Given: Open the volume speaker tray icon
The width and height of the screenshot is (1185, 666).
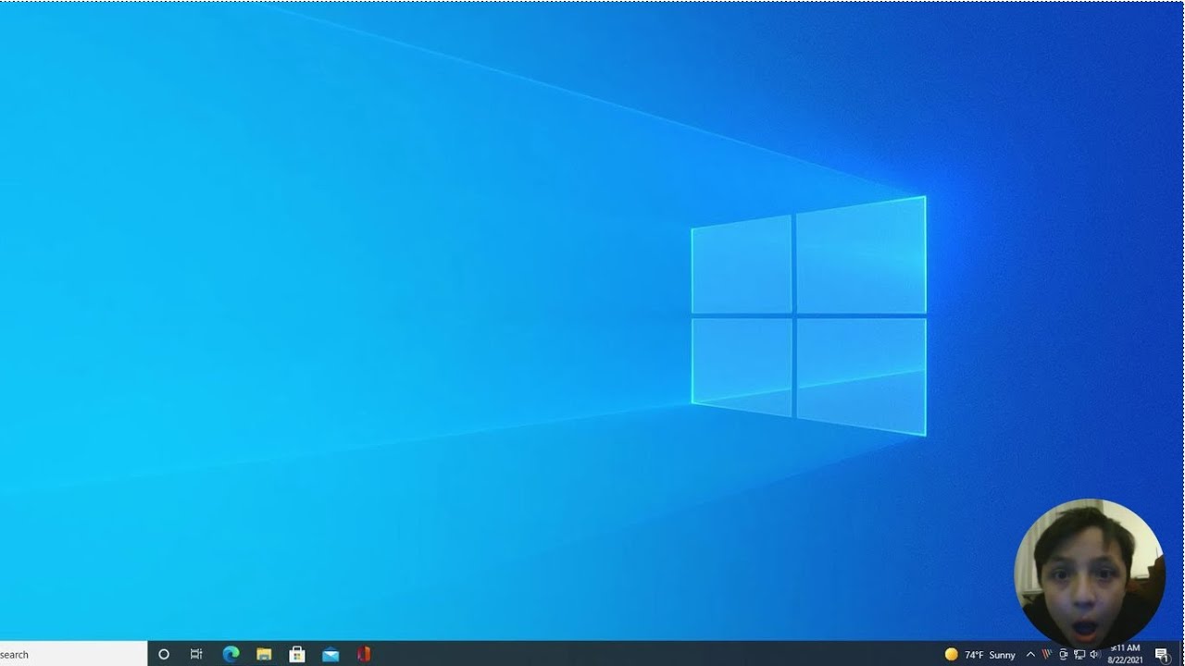Looking at the screenshot, I should [x=1096, y=655].
